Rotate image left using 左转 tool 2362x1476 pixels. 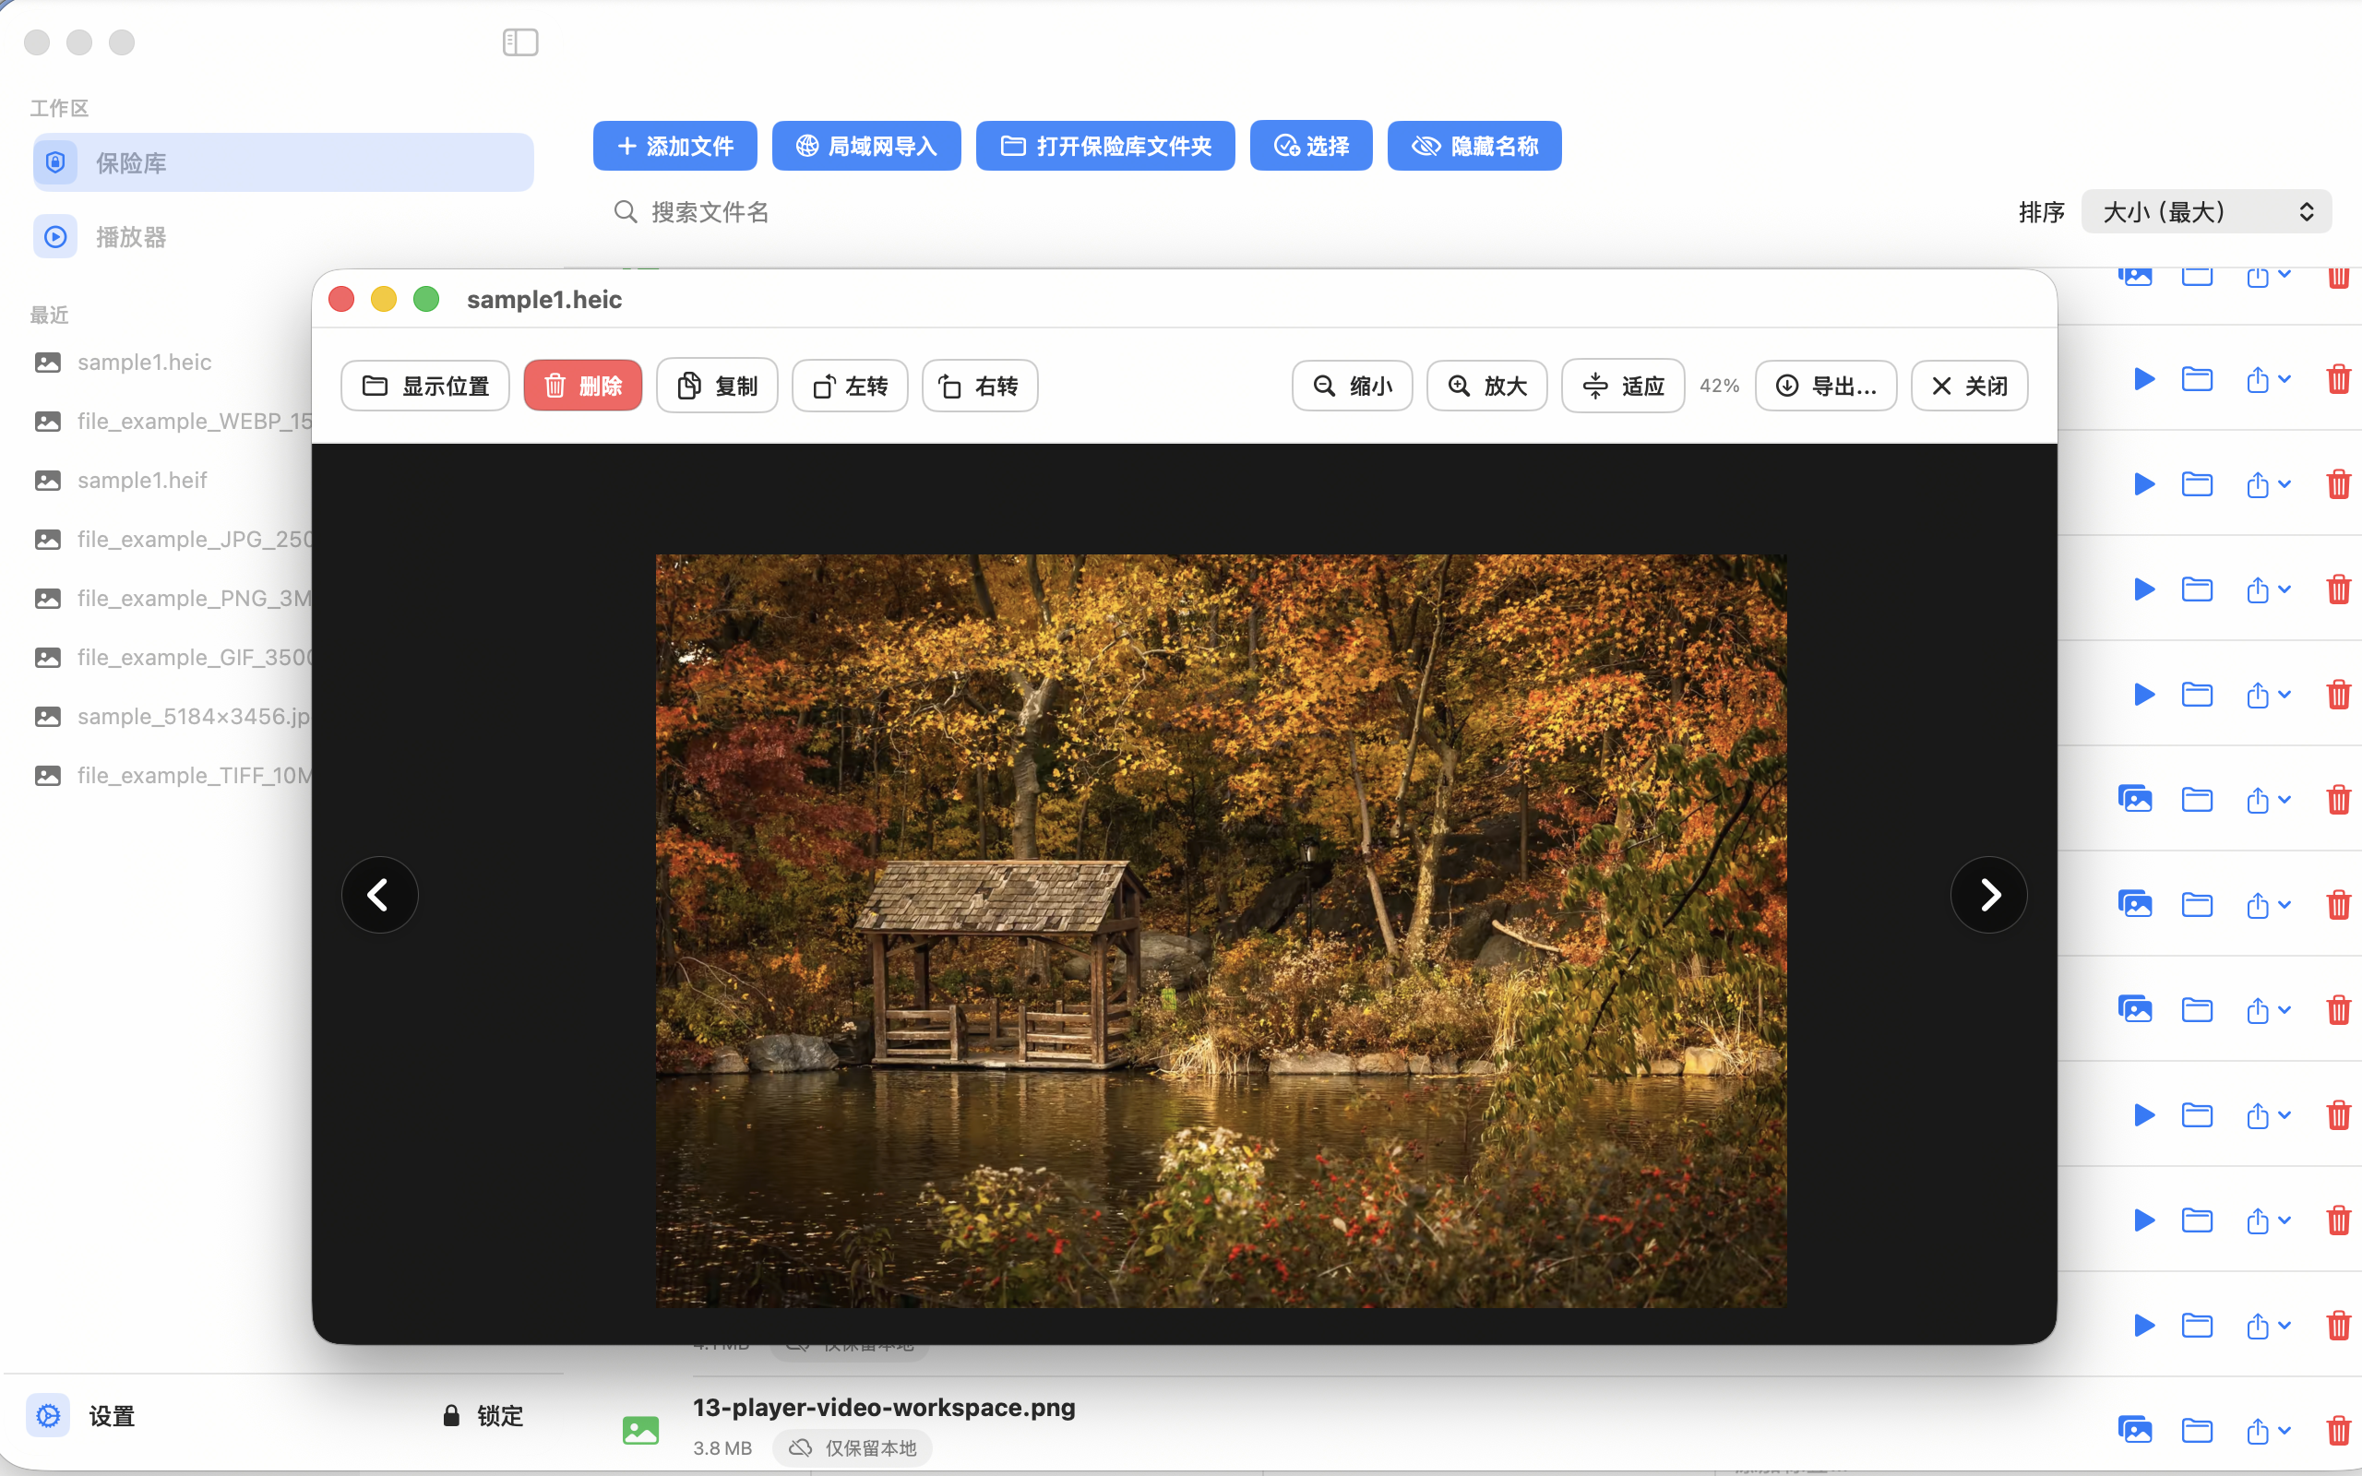[848, 386]
